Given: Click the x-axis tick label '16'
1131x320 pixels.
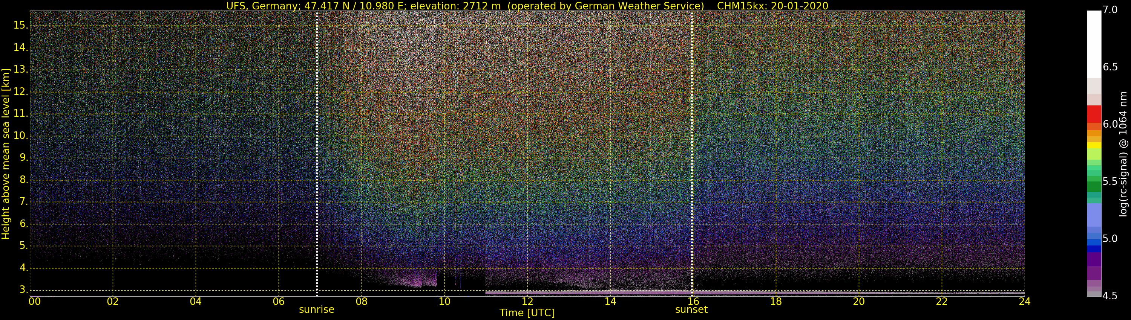Looking at the screenshot, I should click(693, 302).
